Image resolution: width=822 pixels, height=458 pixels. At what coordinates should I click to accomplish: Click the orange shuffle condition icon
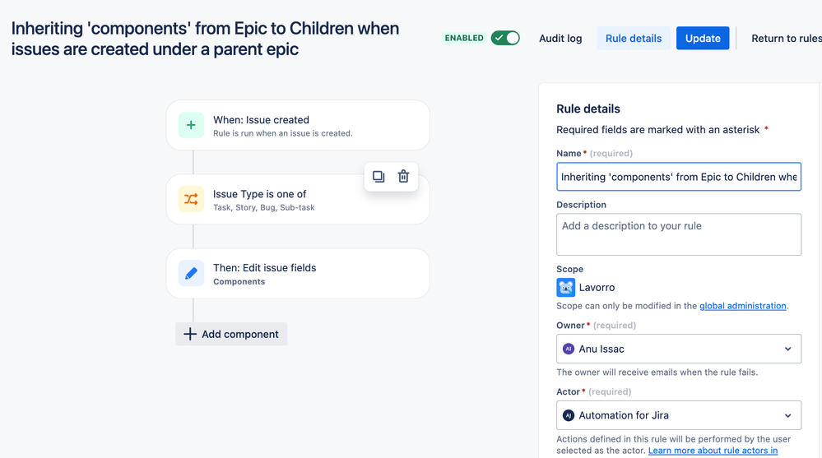(x=191, y=199)
